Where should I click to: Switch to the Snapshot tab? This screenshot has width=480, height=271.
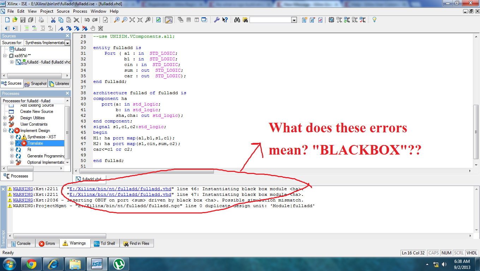pyautogui.click(x=35, y=84)
